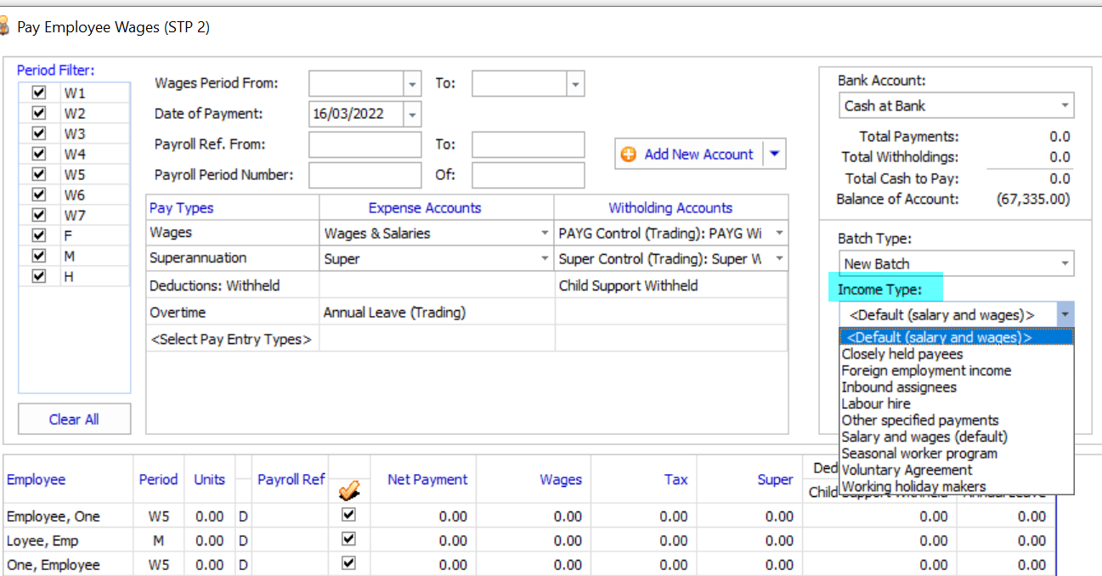The image size is (1102, 576).
Task: Uncheck the checkbox for Loyee, Emp row
Action: 348,539
